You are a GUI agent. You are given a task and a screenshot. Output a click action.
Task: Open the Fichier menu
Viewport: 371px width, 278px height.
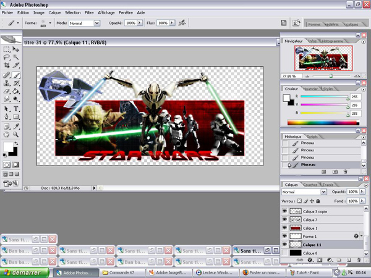[x=7, y=13]
